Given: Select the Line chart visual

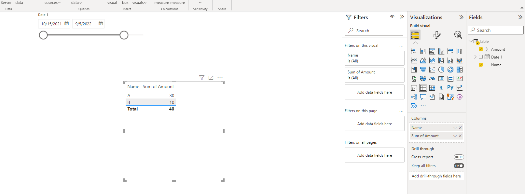Looking at the screenshot, I should point(414,60).
